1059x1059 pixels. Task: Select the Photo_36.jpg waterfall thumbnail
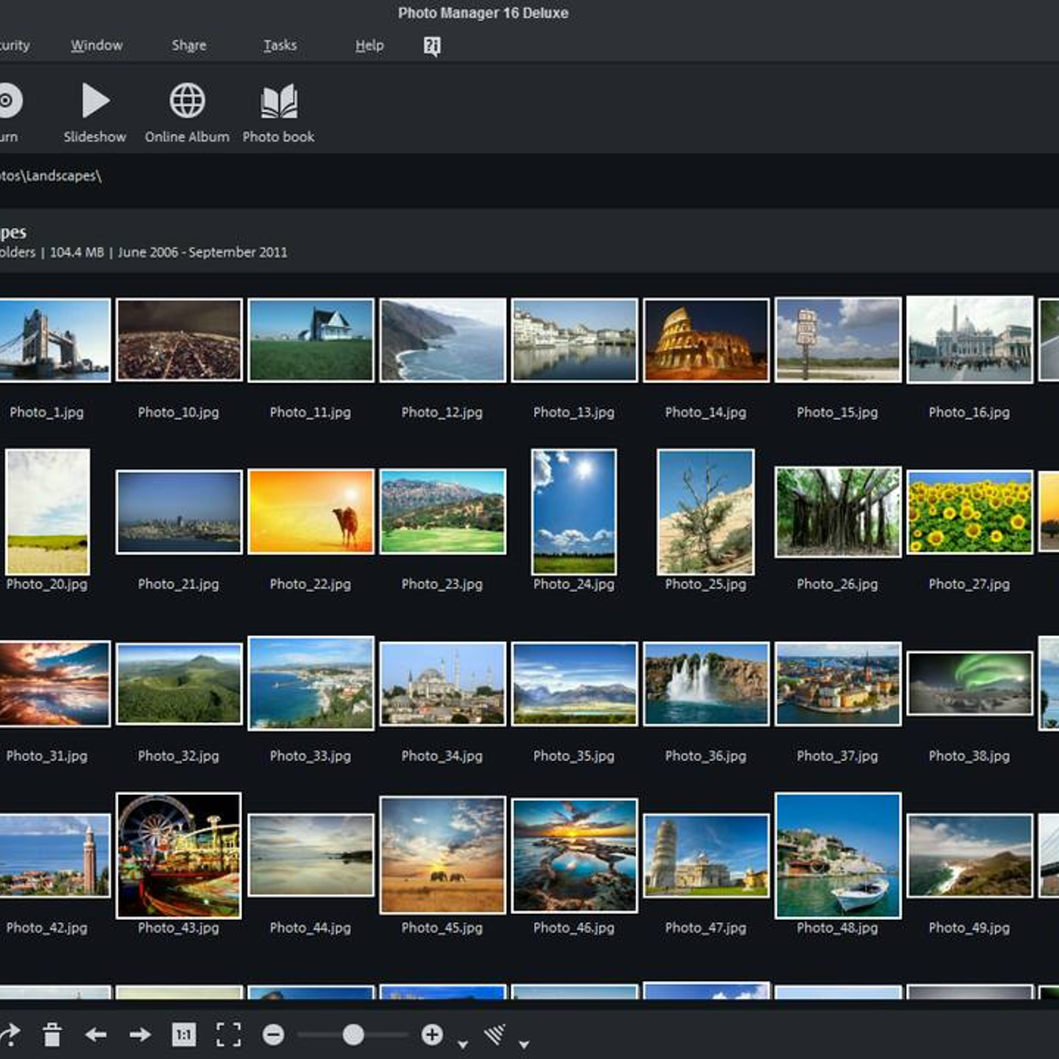pos(706,684)
